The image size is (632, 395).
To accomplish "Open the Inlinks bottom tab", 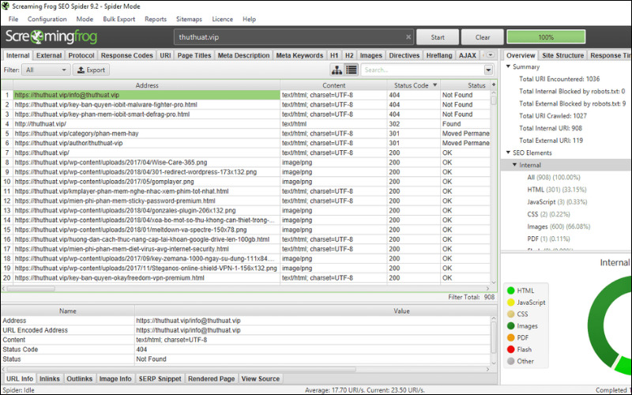I will (x=50, y=379).
